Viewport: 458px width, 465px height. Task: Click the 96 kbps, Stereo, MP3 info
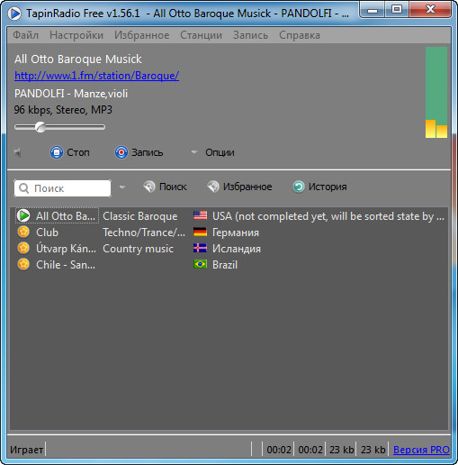coord(63,110)
